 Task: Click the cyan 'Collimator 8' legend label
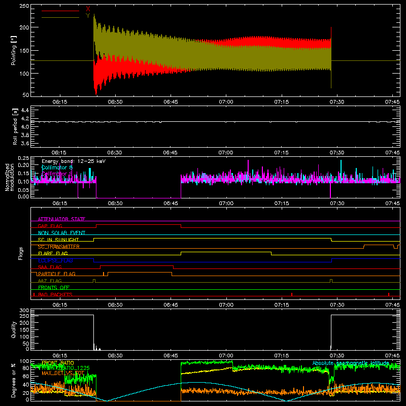pos(57,167)
